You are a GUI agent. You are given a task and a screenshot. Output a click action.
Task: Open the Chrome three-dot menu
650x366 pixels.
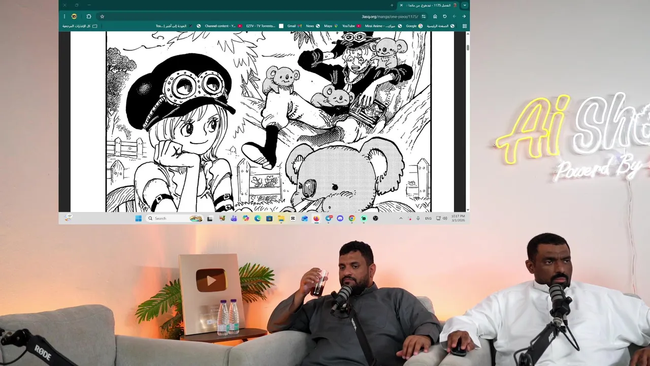click(64, 16)
